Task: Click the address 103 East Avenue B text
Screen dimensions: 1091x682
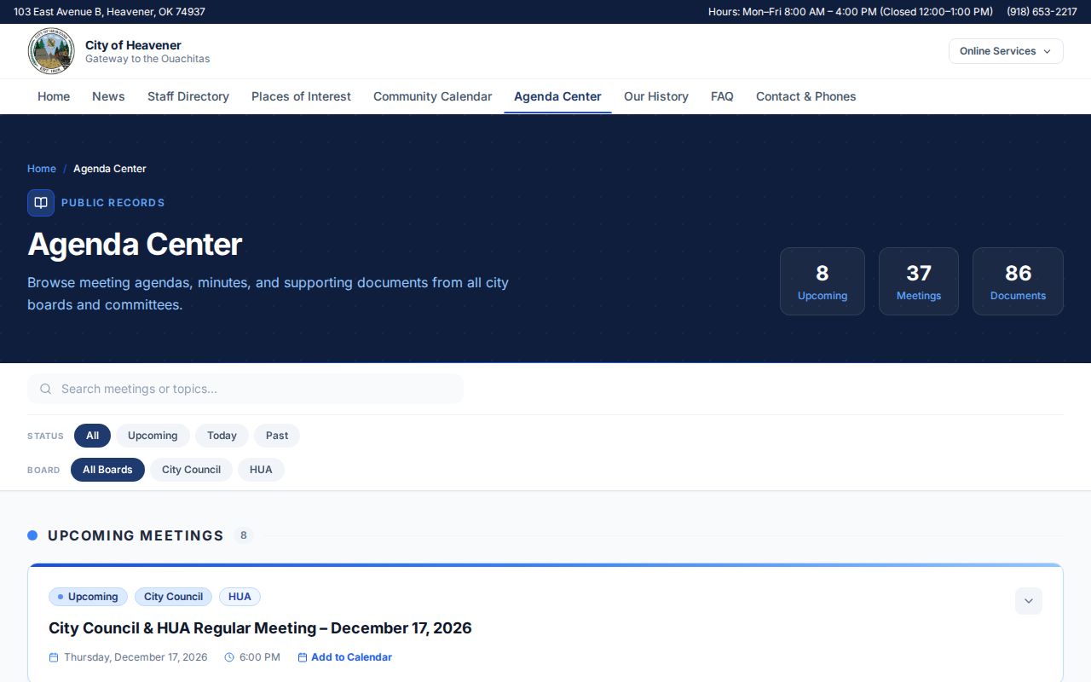Action: [109, 12]
